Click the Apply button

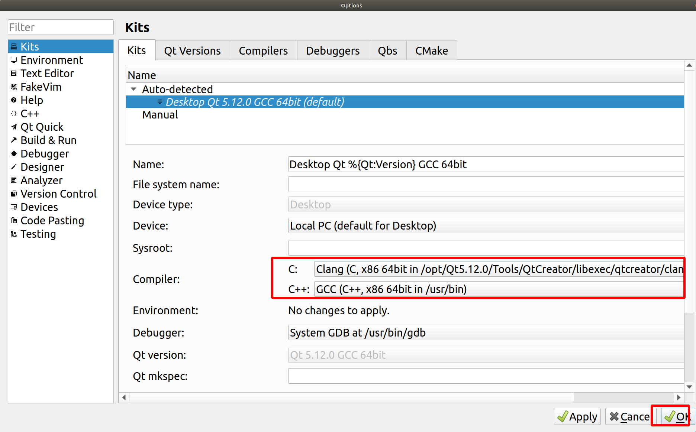click(577, 416)
